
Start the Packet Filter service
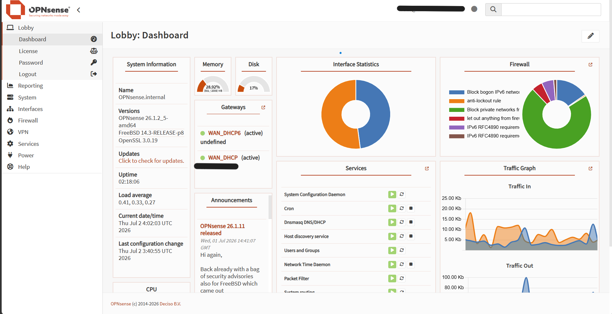click(392, 279)
